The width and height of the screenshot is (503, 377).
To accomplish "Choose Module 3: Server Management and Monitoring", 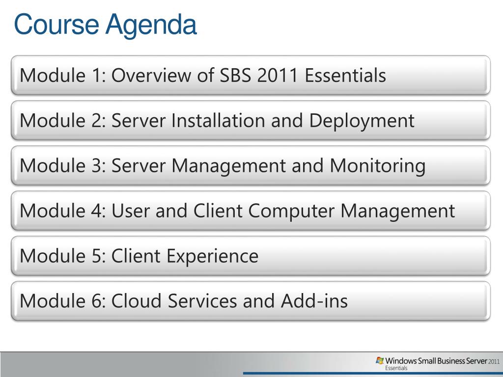I will pyautogui.click(x=251, y=165).
